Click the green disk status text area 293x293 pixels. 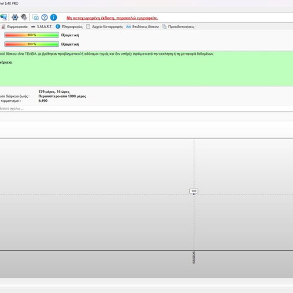146,69
